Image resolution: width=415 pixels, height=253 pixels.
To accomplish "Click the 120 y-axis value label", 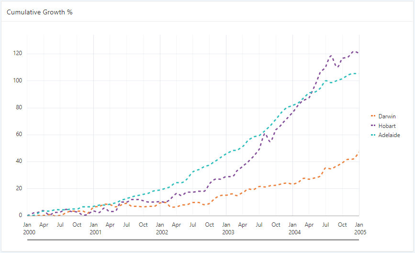I will [17, 53].
